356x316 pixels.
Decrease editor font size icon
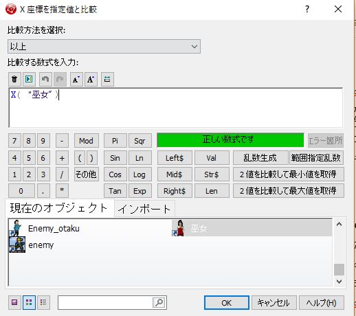click(x=76, y=79)
